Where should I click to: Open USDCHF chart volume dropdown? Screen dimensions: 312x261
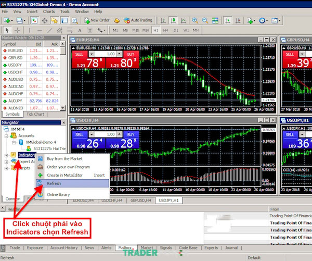coord(92,134)
